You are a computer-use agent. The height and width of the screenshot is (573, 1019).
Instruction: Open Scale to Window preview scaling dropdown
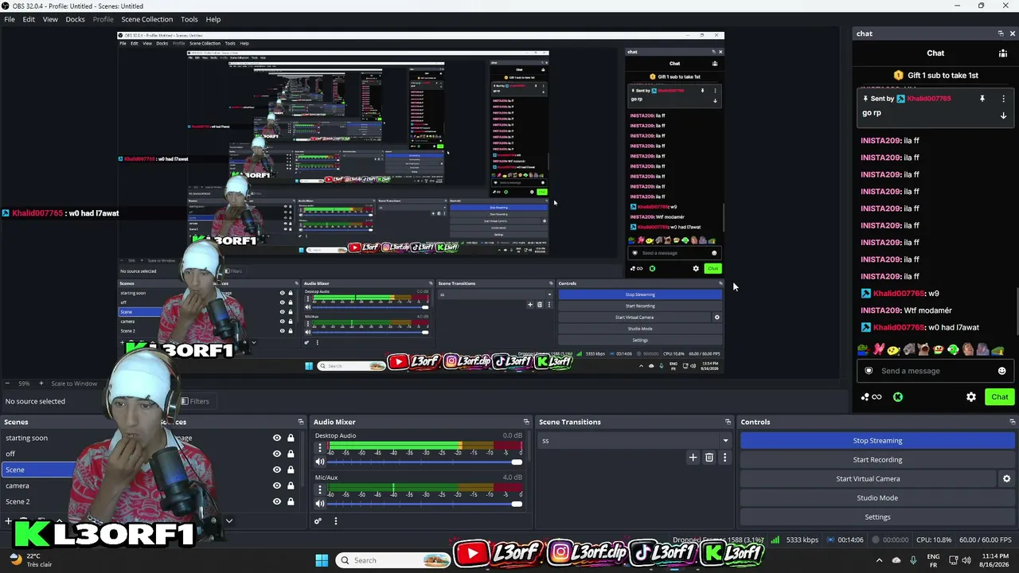[x=74, y=384]
